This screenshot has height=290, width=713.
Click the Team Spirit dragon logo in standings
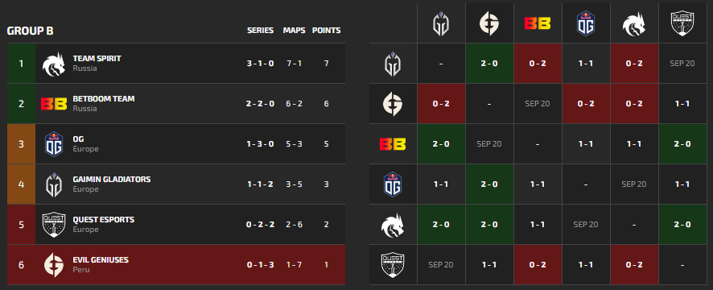click(54, 64)
